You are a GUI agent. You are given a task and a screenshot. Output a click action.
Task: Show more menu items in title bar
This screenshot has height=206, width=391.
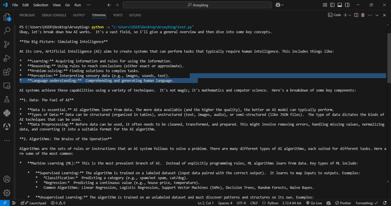89,5
